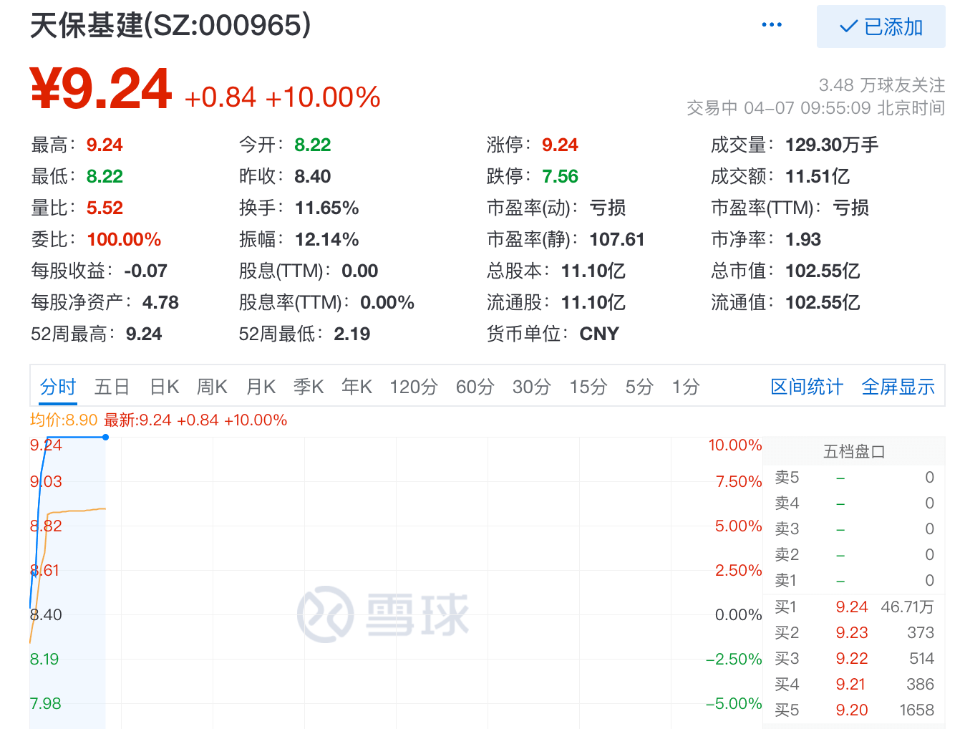Show the 15分 chart

tap(588, 387)
